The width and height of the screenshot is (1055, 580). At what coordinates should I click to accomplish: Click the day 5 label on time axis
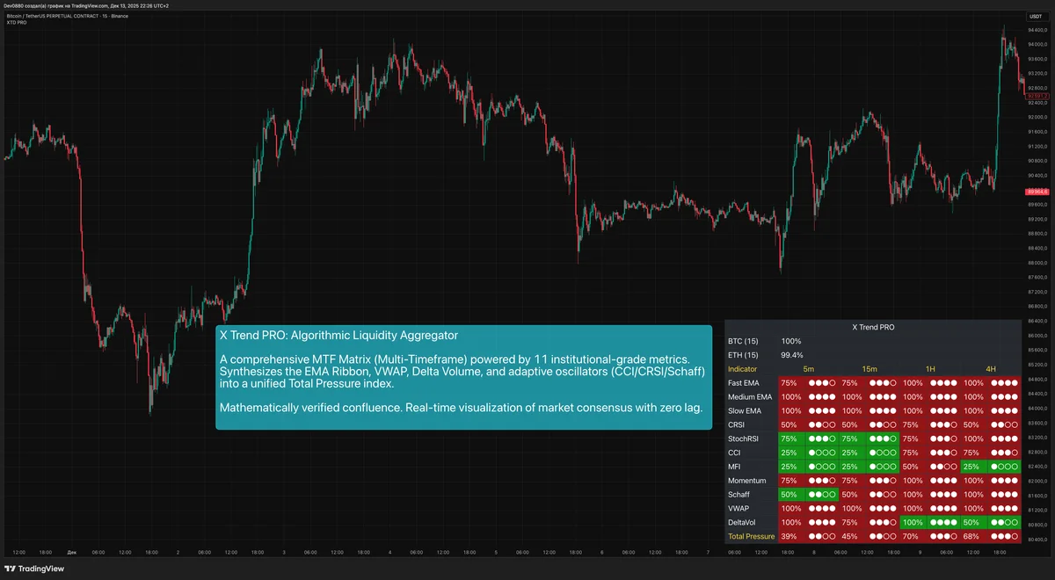[496, 553]
